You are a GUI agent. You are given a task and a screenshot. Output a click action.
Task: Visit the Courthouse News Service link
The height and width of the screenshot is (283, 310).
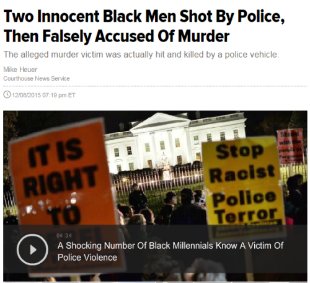click(x=37, y=79)
